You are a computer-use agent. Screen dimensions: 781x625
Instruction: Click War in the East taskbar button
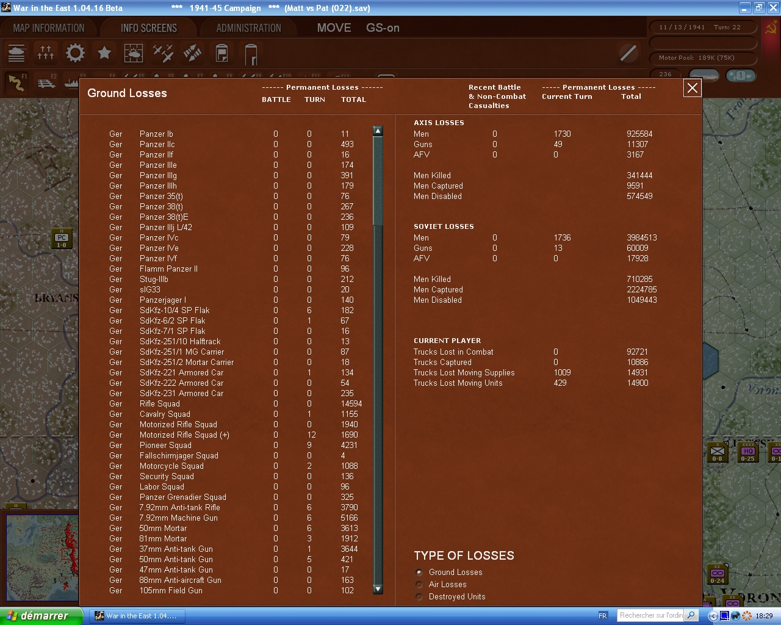[137, 616]
